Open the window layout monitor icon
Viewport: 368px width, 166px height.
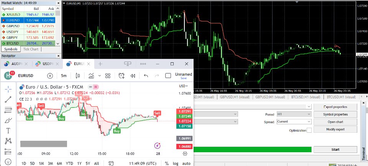pos(128,63)
